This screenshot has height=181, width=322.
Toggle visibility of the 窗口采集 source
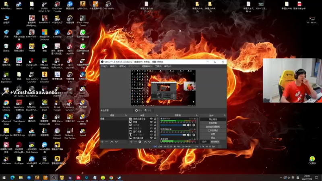tap(151, 132)
